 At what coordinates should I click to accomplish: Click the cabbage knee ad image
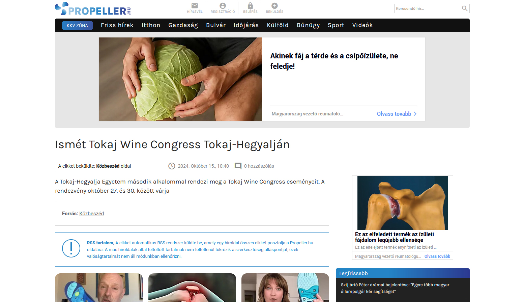pos(180,79)
